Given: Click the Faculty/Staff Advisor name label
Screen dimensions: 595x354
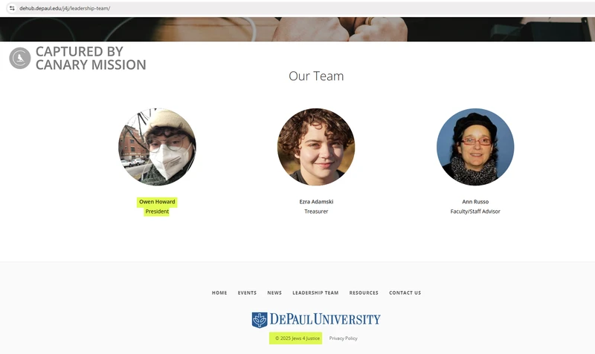Looking at the screenshot, I should (475, 202).
